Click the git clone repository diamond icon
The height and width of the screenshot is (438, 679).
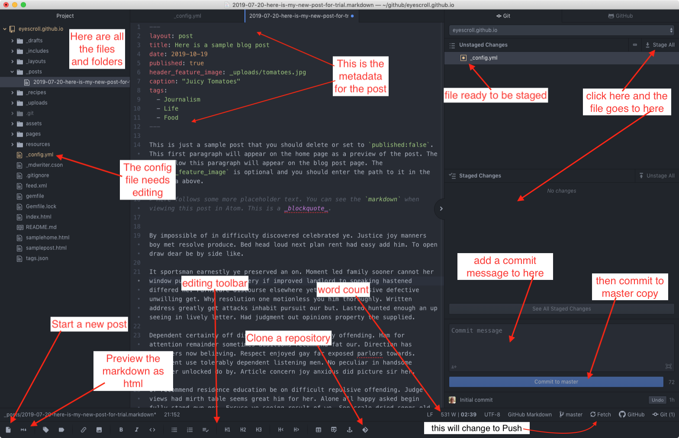pyautogui.click(x=365, y=430)
